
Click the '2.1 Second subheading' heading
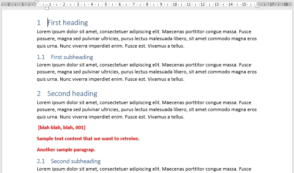[x=69, y=161]
